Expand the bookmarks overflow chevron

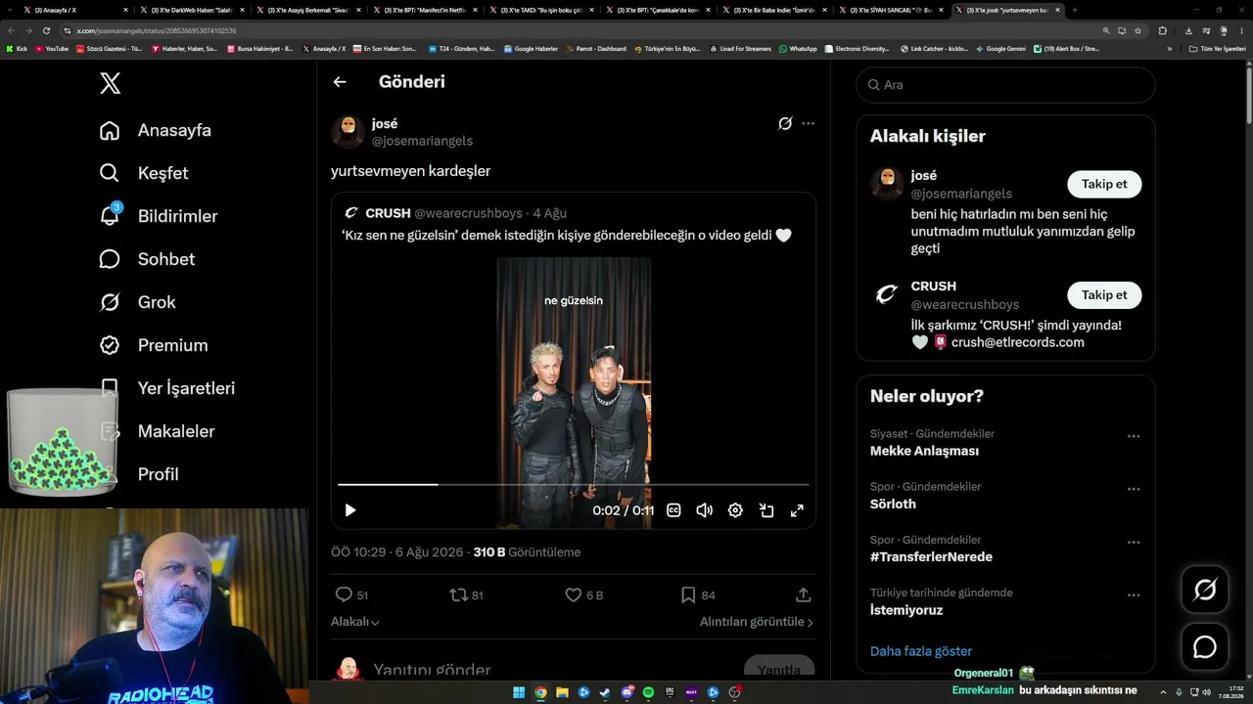point(1169,49)
